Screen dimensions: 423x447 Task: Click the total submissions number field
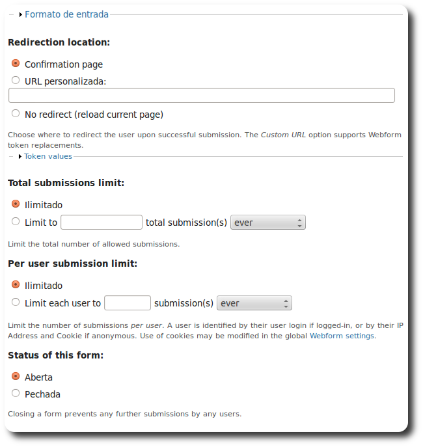[102, 223]
